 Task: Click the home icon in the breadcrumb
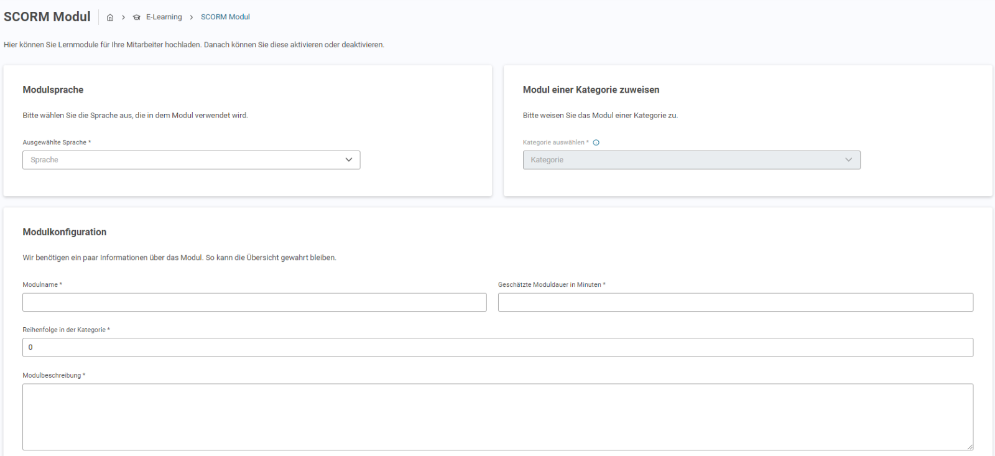pyautogui.click(x=110, y=17)
